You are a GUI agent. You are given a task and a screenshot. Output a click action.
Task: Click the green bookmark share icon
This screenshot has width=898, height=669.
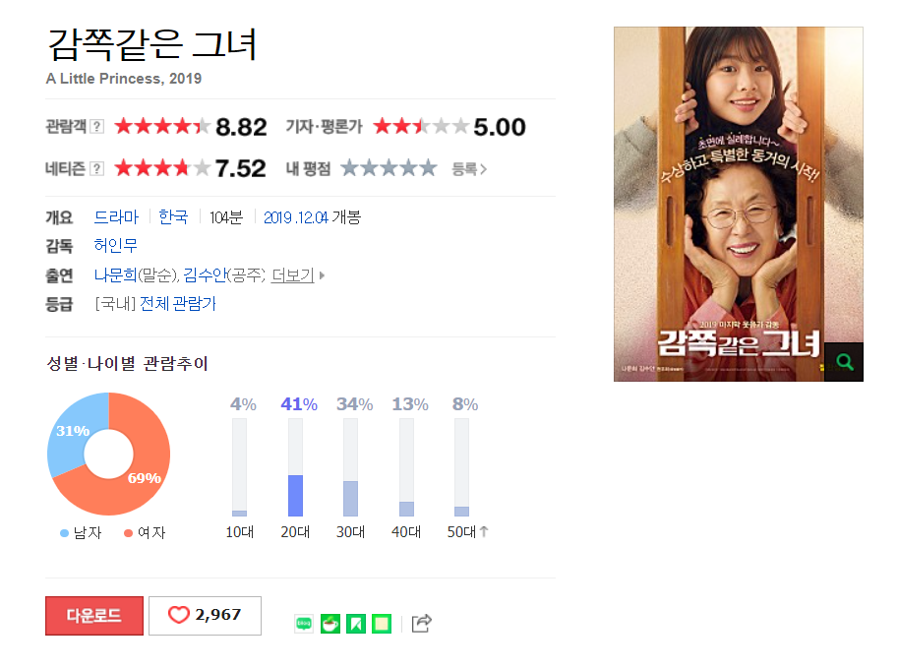tap(356, 623)
